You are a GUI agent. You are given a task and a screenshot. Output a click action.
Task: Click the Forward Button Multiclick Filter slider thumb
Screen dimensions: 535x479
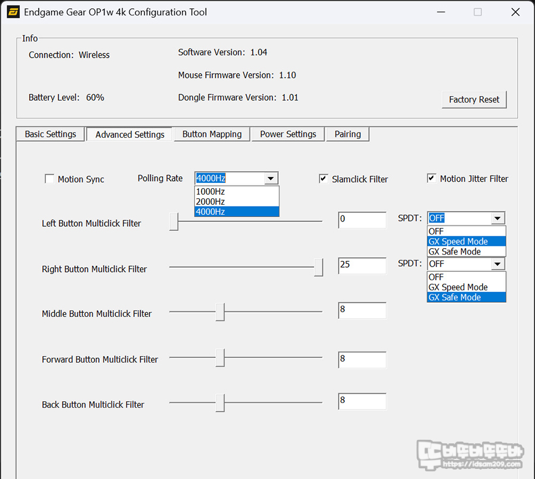coord(220,358)
